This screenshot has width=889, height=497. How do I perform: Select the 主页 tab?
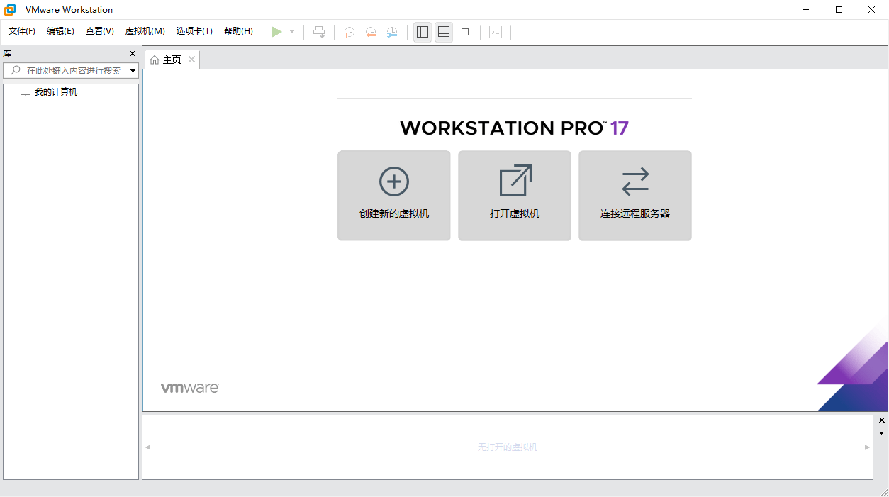coord(172,60)
